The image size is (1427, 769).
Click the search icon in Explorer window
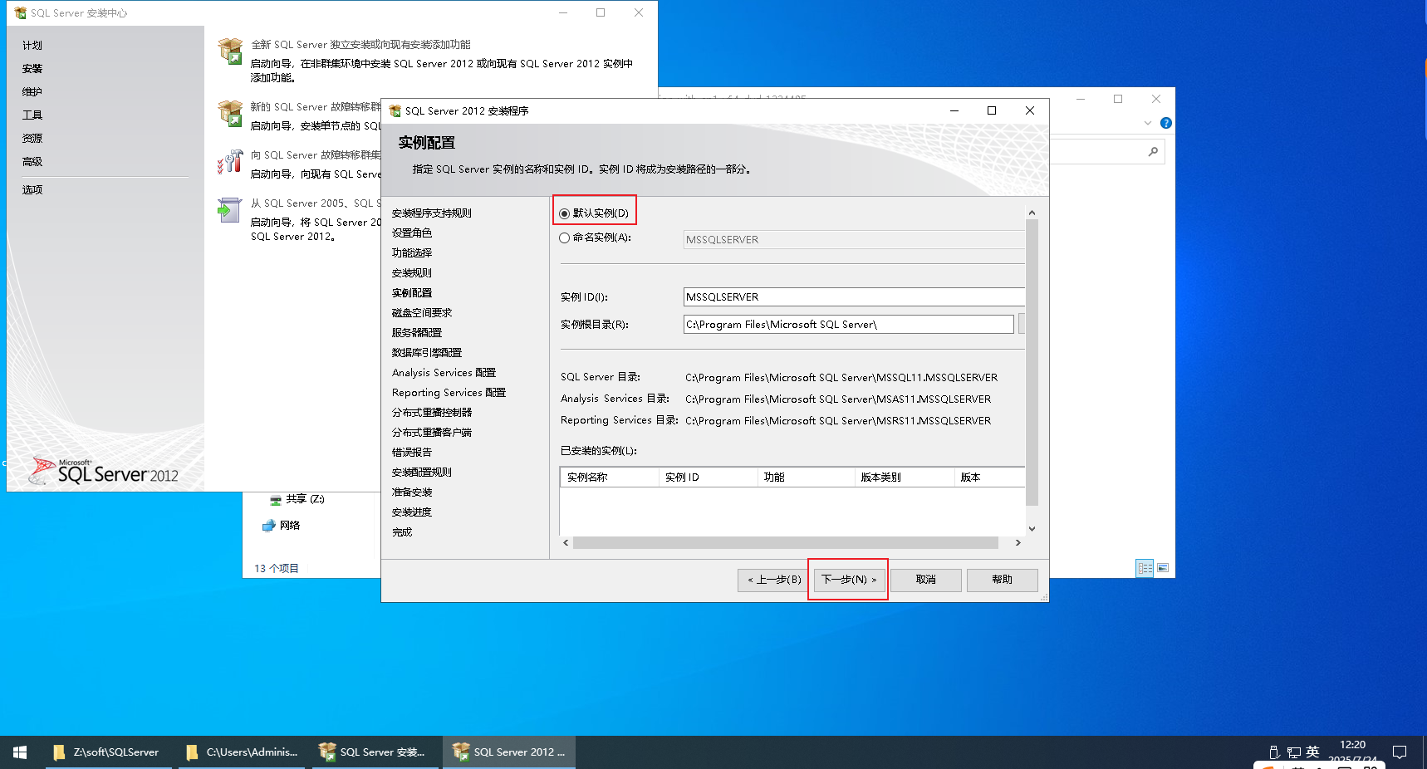point(1153,151)
